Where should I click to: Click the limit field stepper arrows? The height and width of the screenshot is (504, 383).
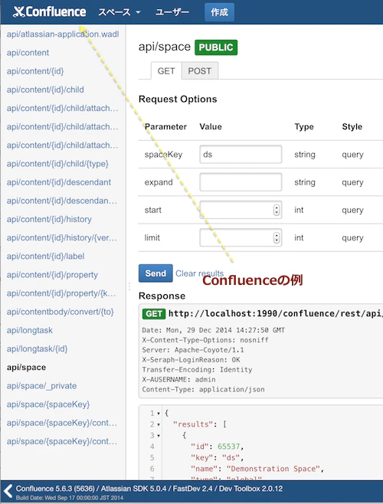coord(277,238)
